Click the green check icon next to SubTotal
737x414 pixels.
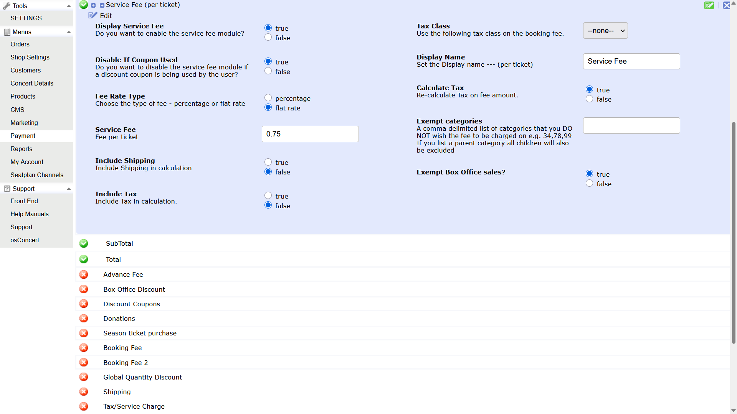point(84,243)
